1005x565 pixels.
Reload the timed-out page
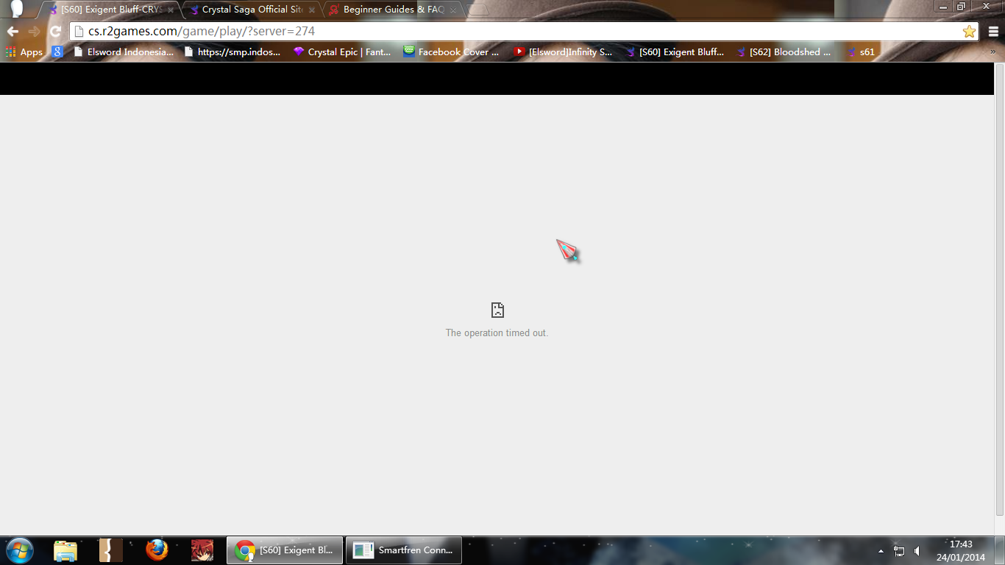click(x=55, y=32)
